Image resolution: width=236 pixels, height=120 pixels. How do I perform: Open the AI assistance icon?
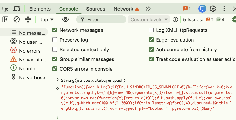tap(202, 9)
